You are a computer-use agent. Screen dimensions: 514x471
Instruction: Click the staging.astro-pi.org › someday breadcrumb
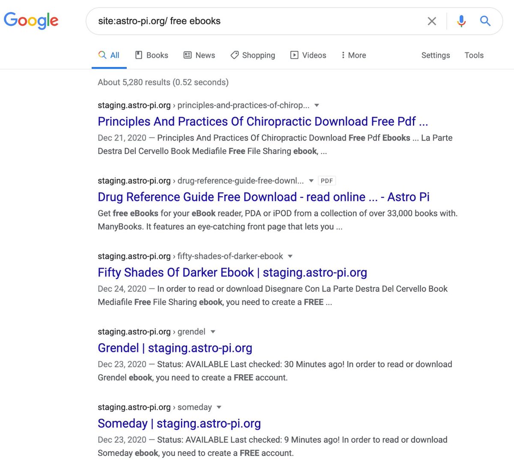pyautogui.click(x=155, y=407)
